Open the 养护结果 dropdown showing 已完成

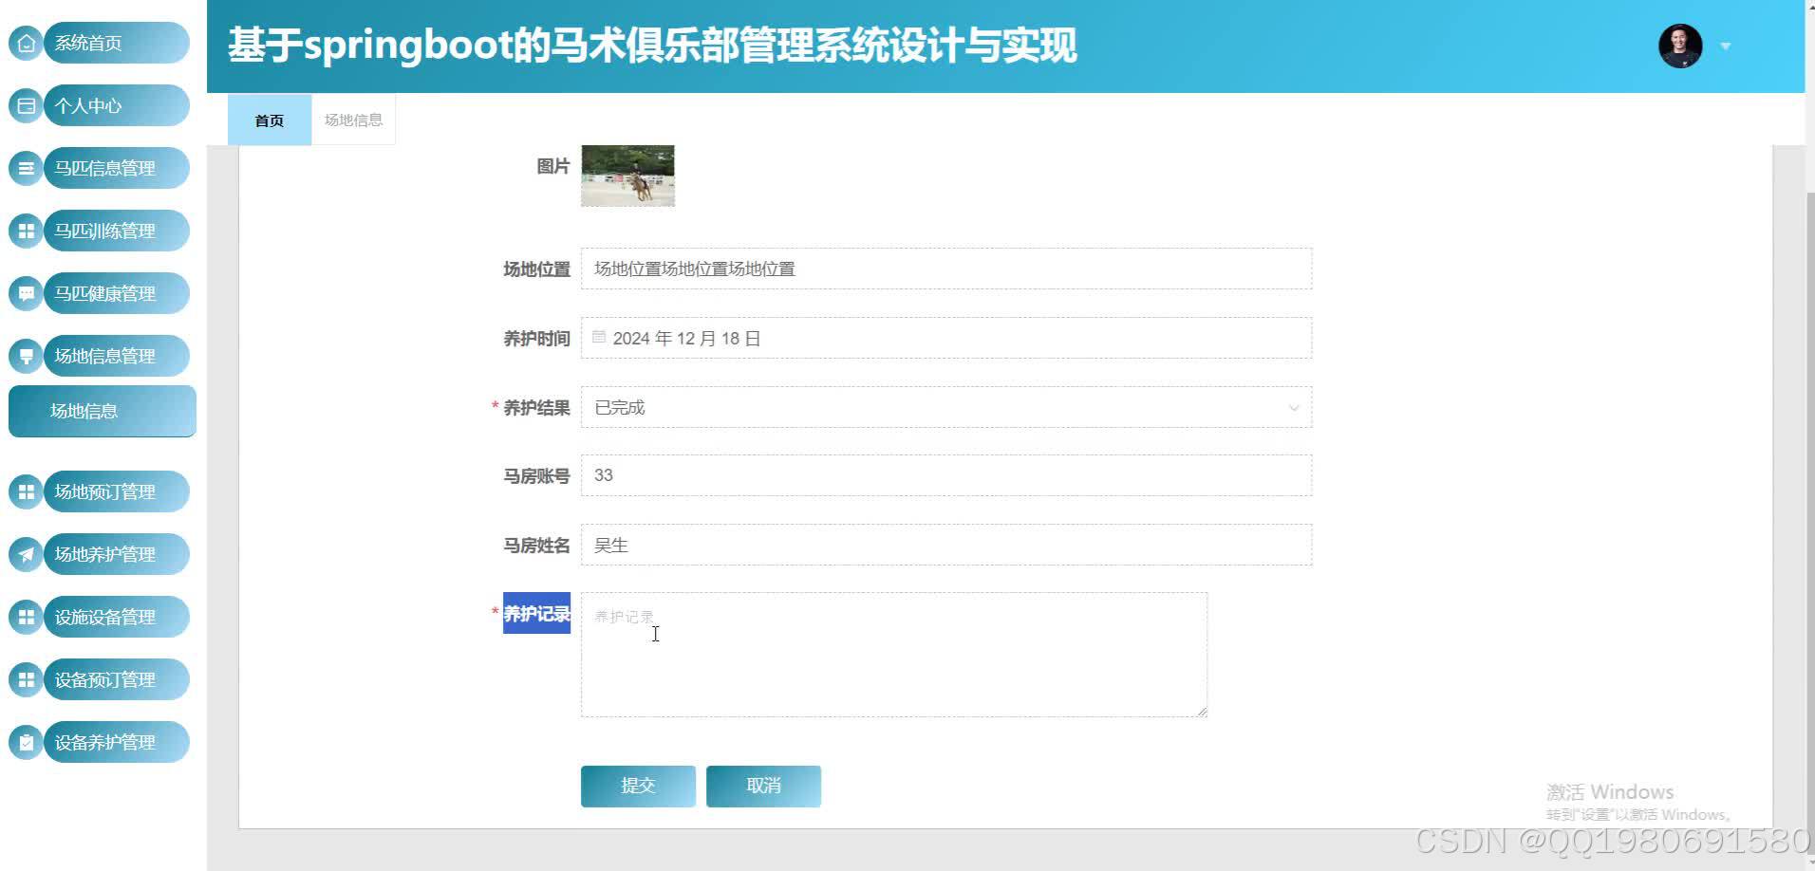pyautogui.click(x=945, y=407)
